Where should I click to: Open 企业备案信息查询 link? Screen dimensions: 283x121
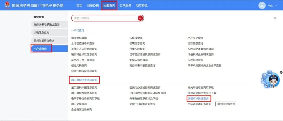pyautogui.click(x=81, y=110)
